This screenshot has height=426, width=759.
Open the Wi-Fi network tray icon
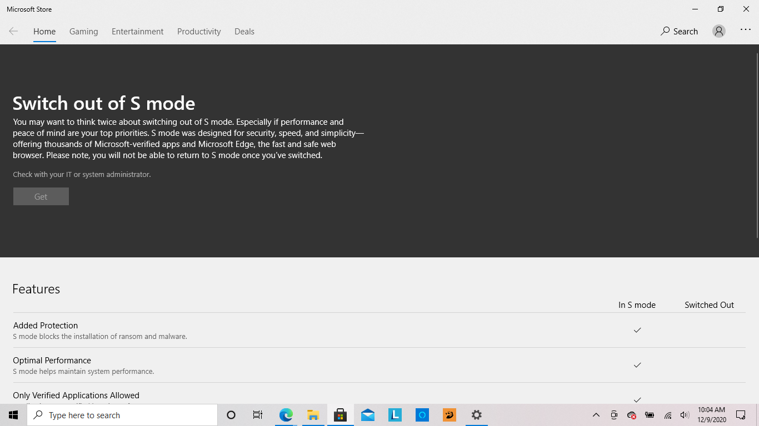click(x=668, y=415)
